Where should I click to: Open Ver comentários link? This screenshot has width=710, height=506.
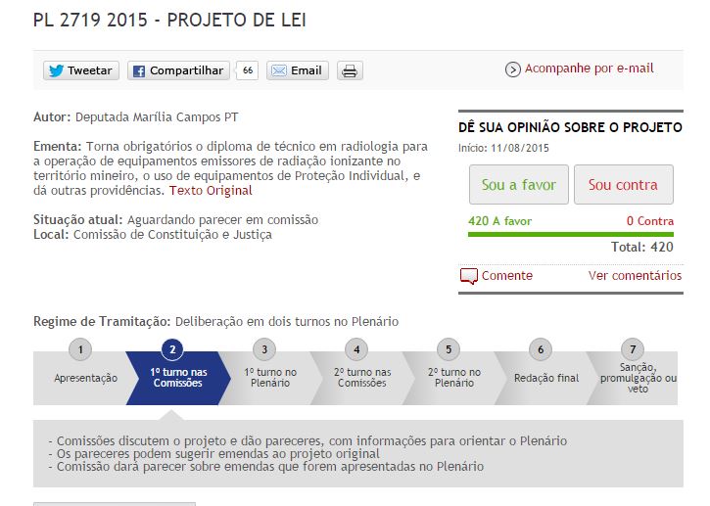[x=635, y=276]
